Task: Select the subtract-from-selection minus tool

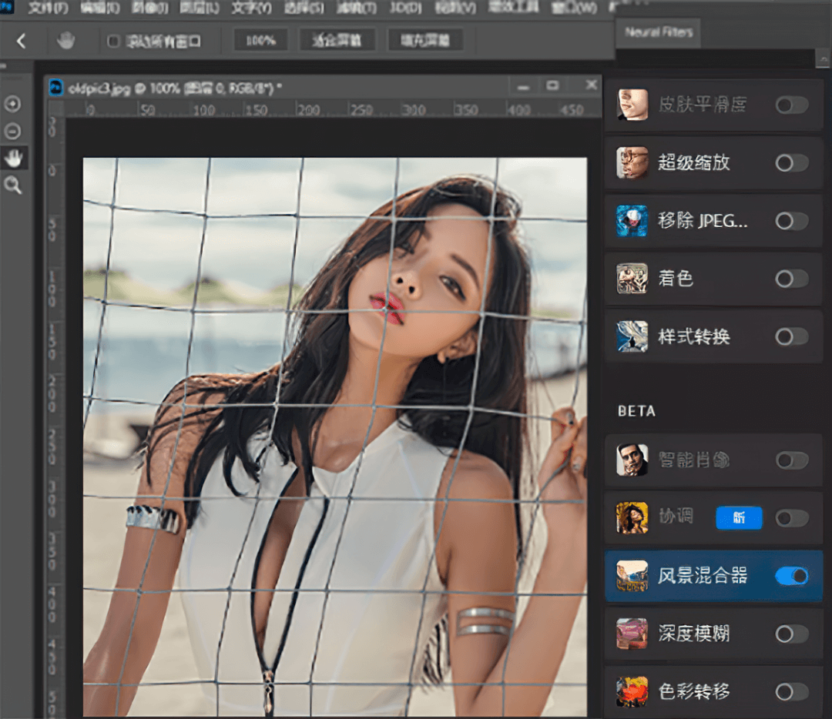Action: coord(12,131)
